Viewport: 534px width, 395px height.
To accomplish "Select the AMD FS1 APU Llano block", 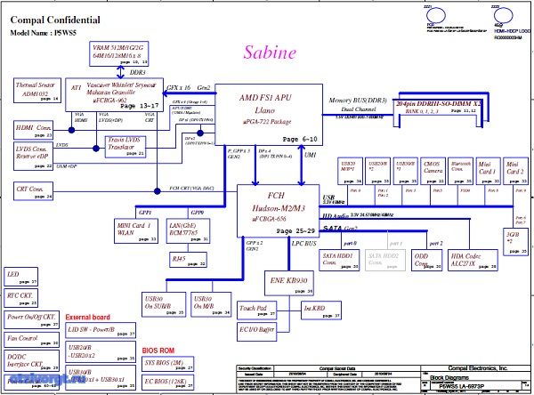I will coord(269,115).
